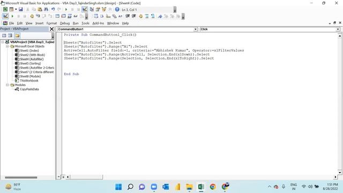343x193 pixels.
Task: Collapse the Microsoft Excel Objects folder
Action: click(x=7, y=47)
